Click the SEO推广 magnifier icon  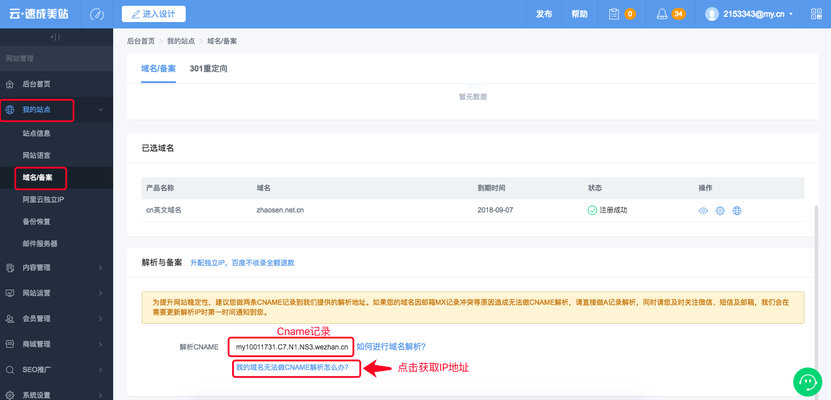point(10,370)
